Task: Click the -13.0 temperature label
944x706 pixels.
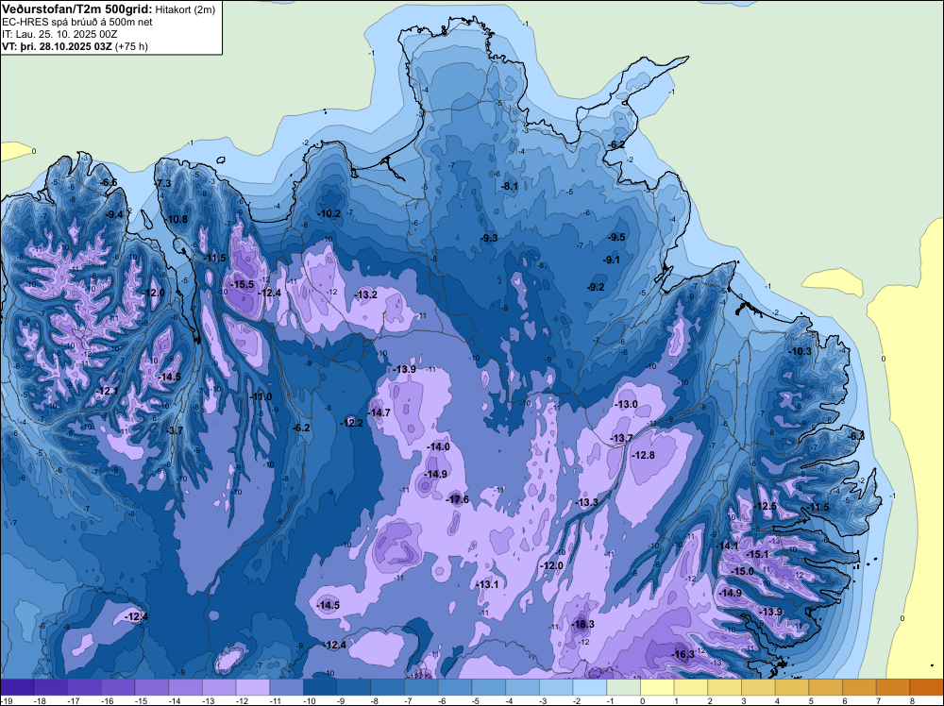Action: [x=626, y=405]
